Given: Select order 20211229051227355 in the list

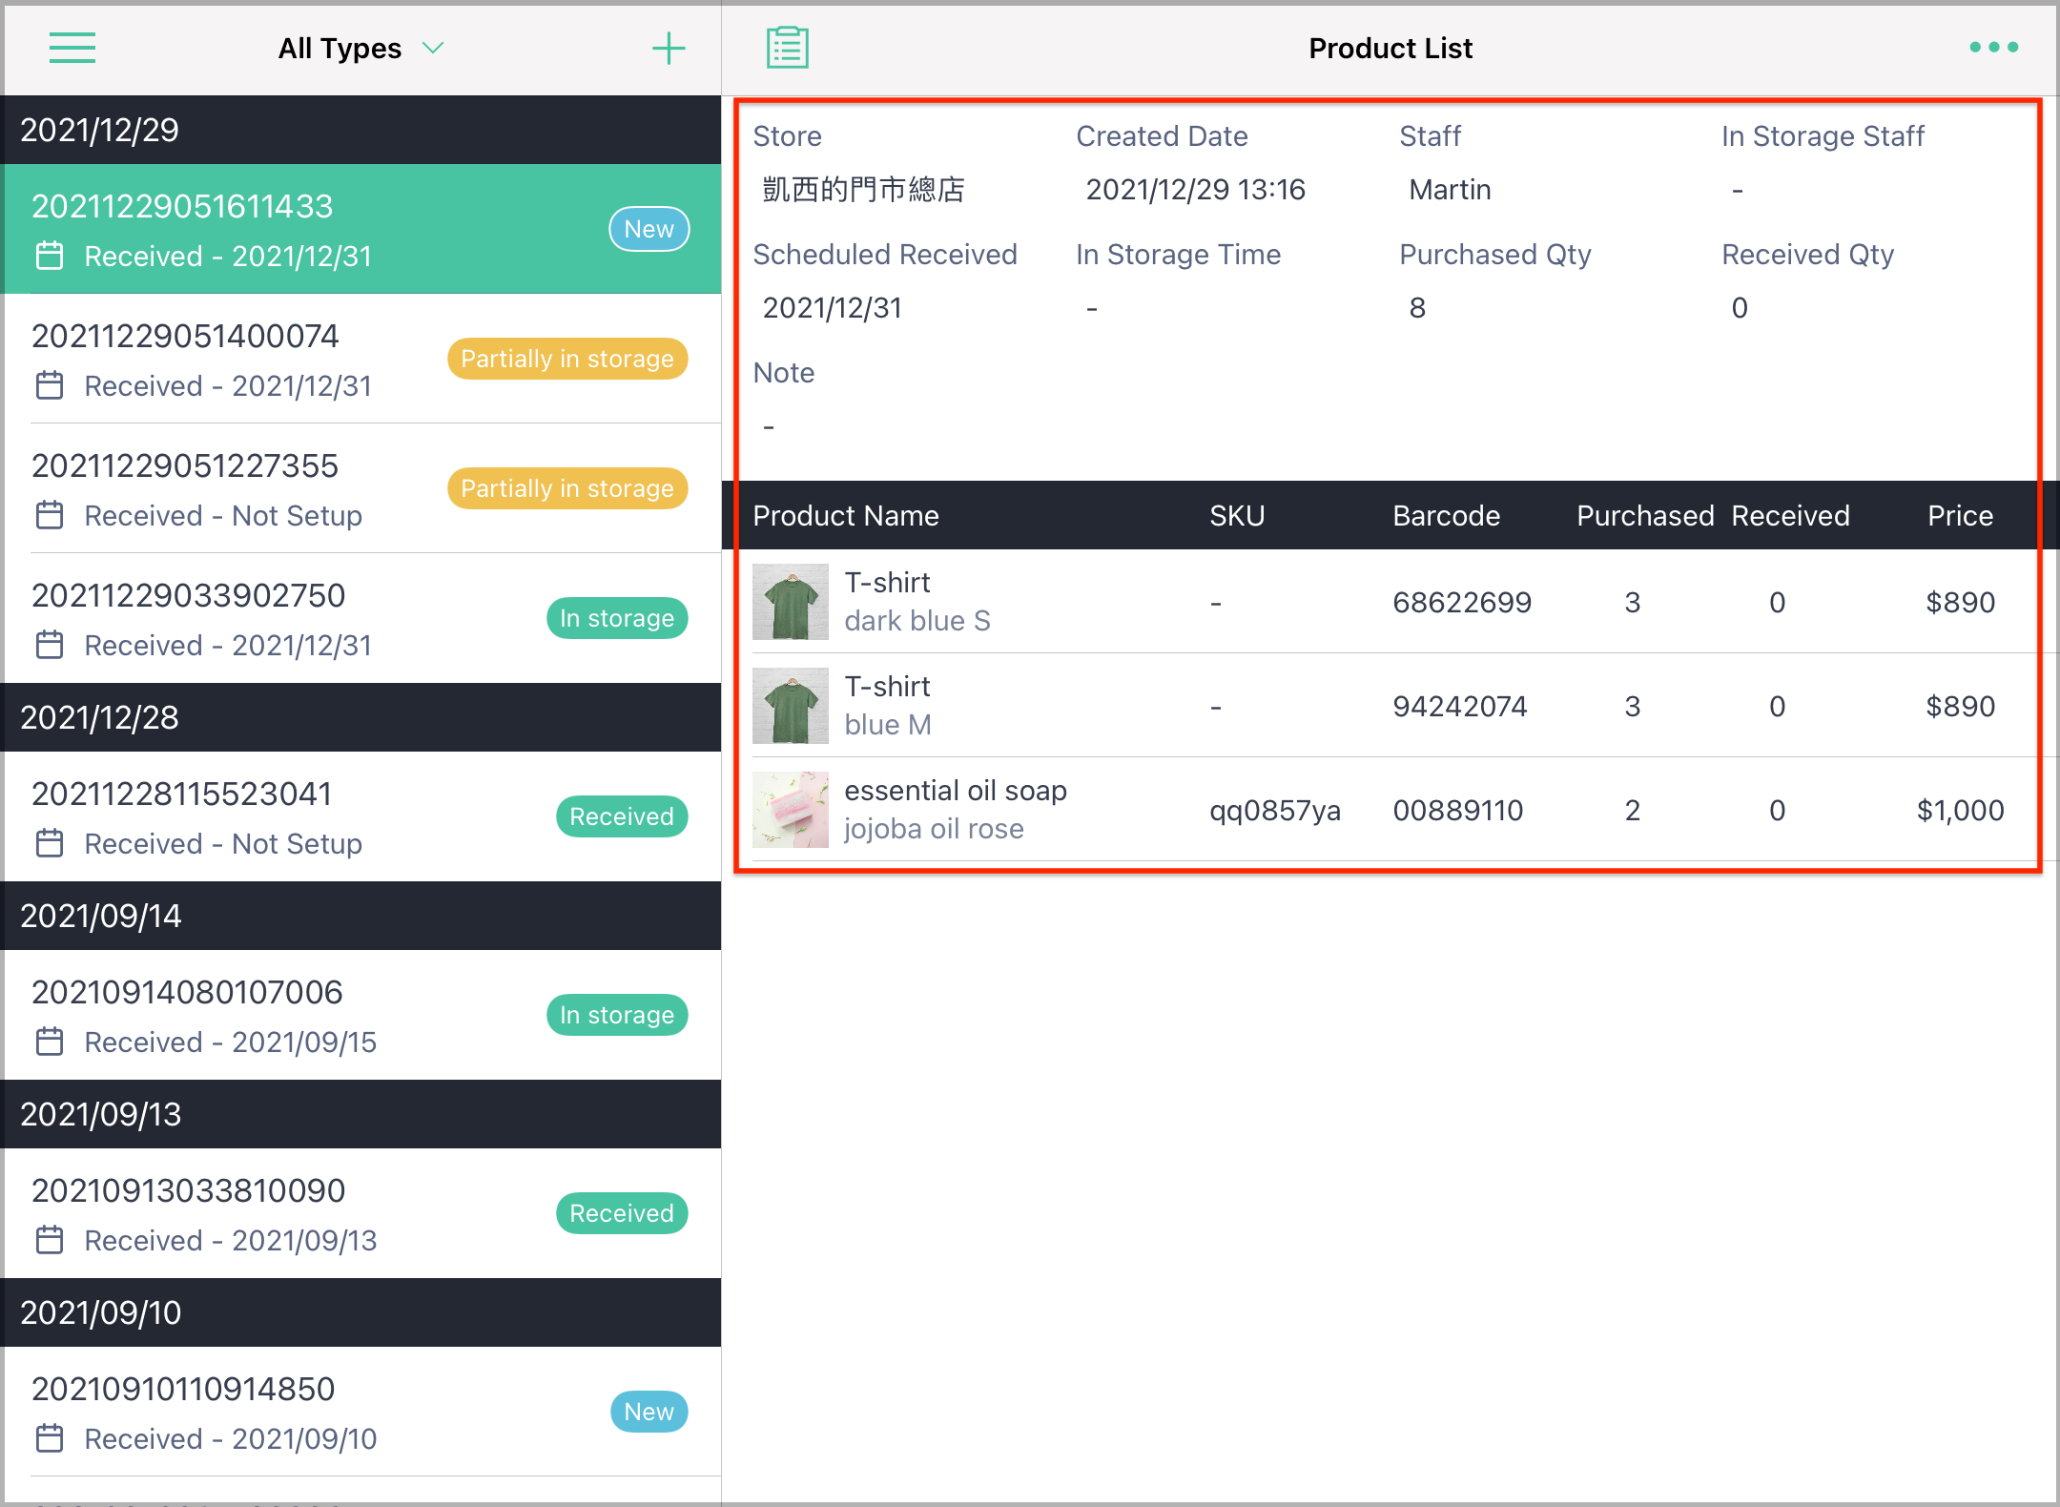Looking at the screenshot, I should (362, 488).
